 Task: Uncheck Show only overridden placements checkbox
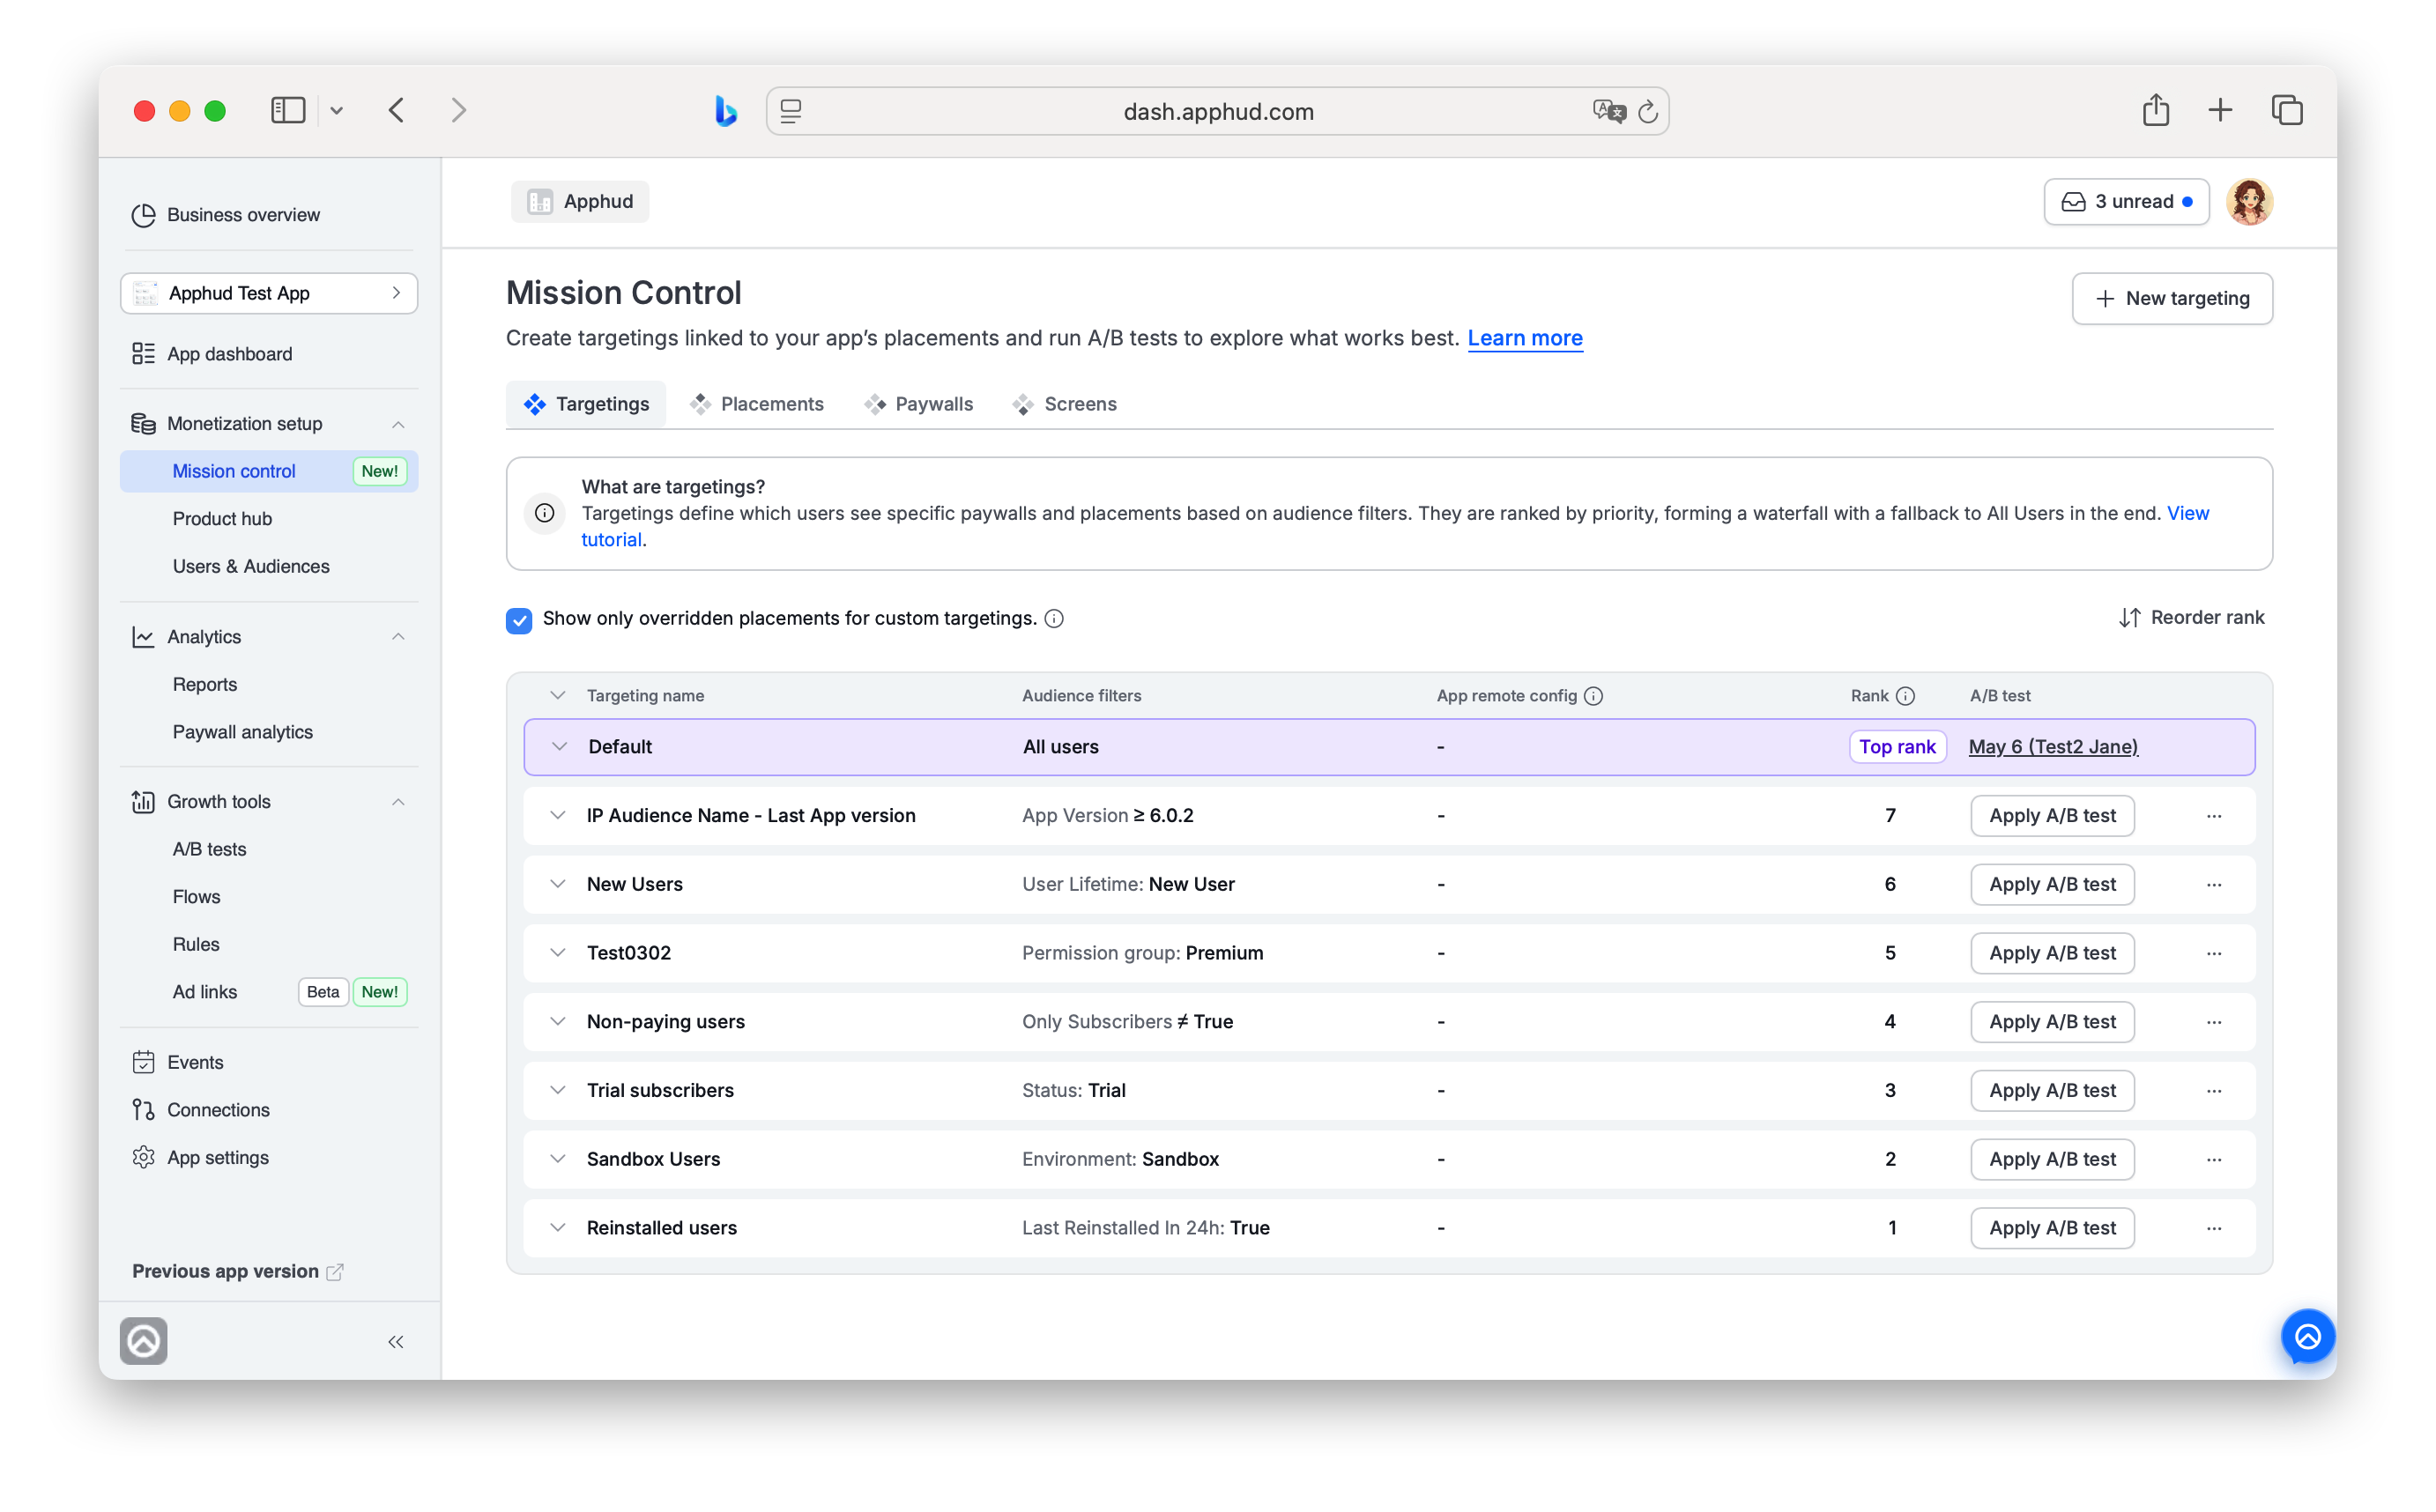coord(519,620)
